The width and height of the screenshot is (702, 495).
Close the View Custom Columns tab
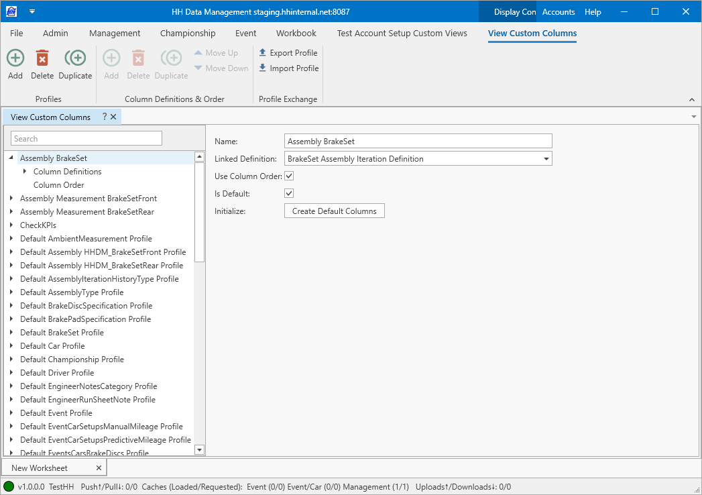click(113, 117)
